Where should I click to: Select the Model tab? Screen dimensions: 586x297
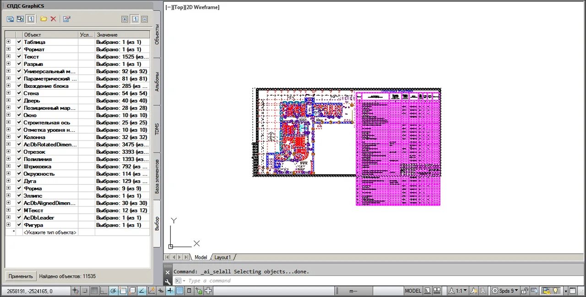201,257
